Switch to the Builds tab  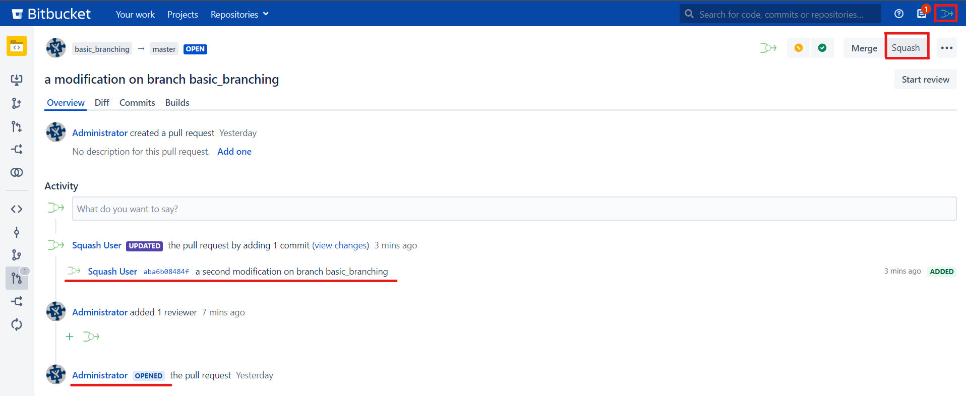[x=177, y=103]
